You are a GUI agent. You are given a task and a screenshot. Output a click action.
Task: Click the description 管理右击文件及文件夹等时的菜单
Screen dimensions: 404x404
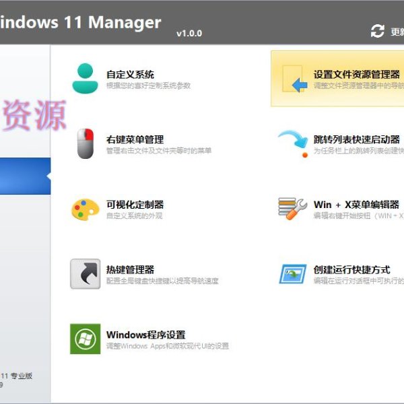[159, 150]
